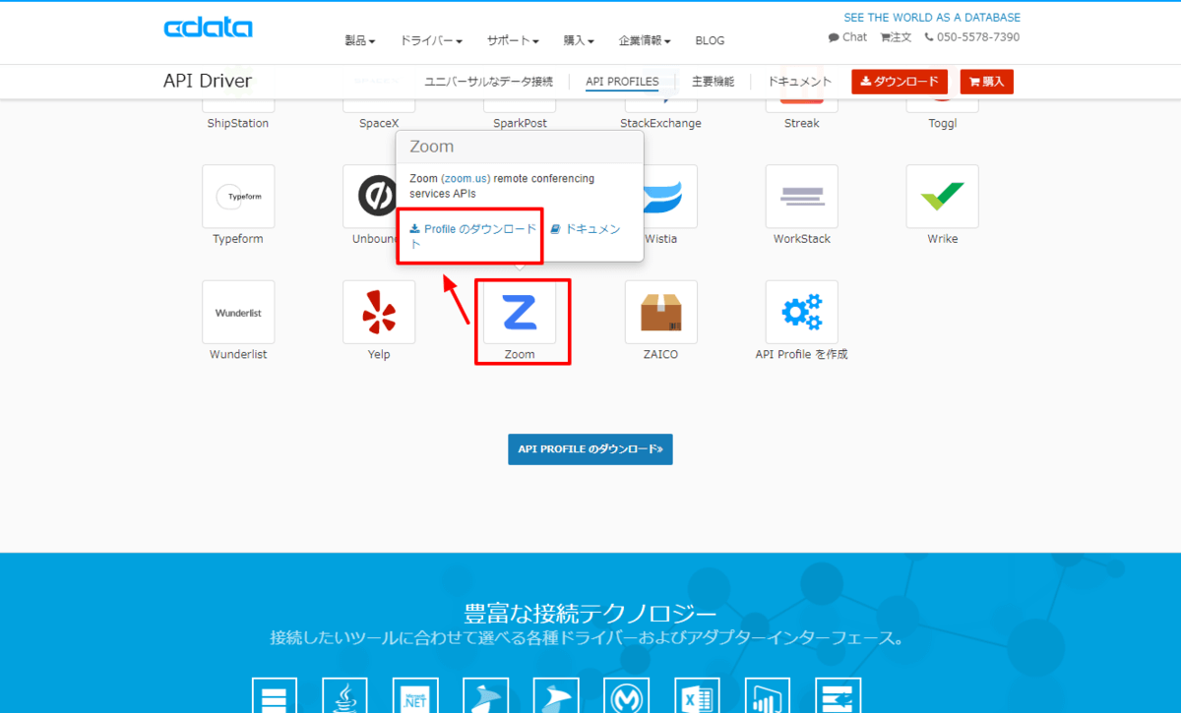Image resolution: width=1181 pixels, height=713 pixels.
Task: Click the 豊富な接続テクノロジー heading
Action: 589,613
